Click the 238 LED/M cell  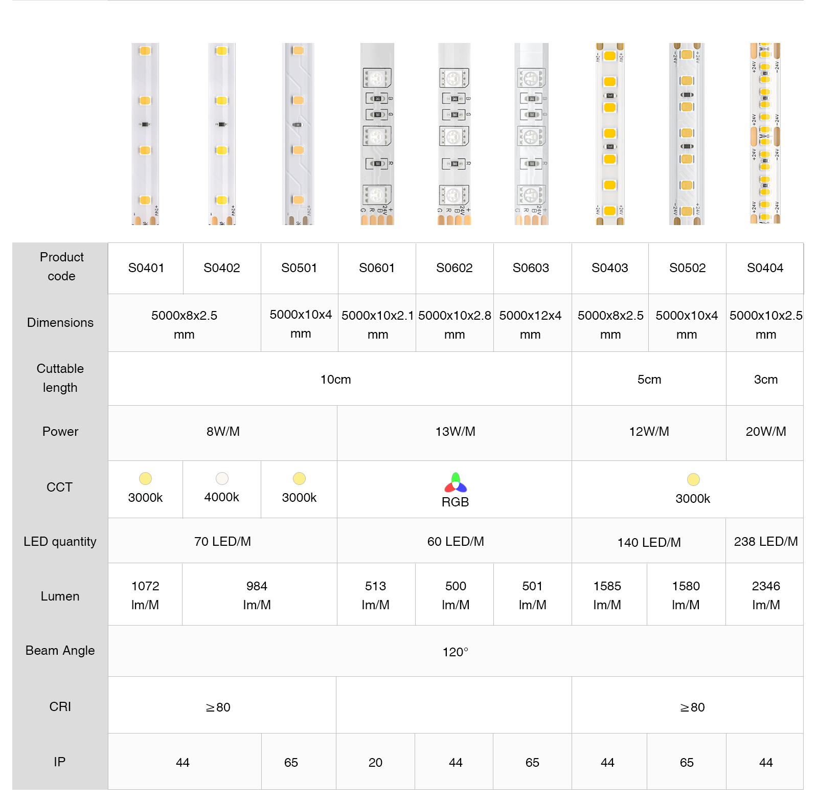[765, 541]
